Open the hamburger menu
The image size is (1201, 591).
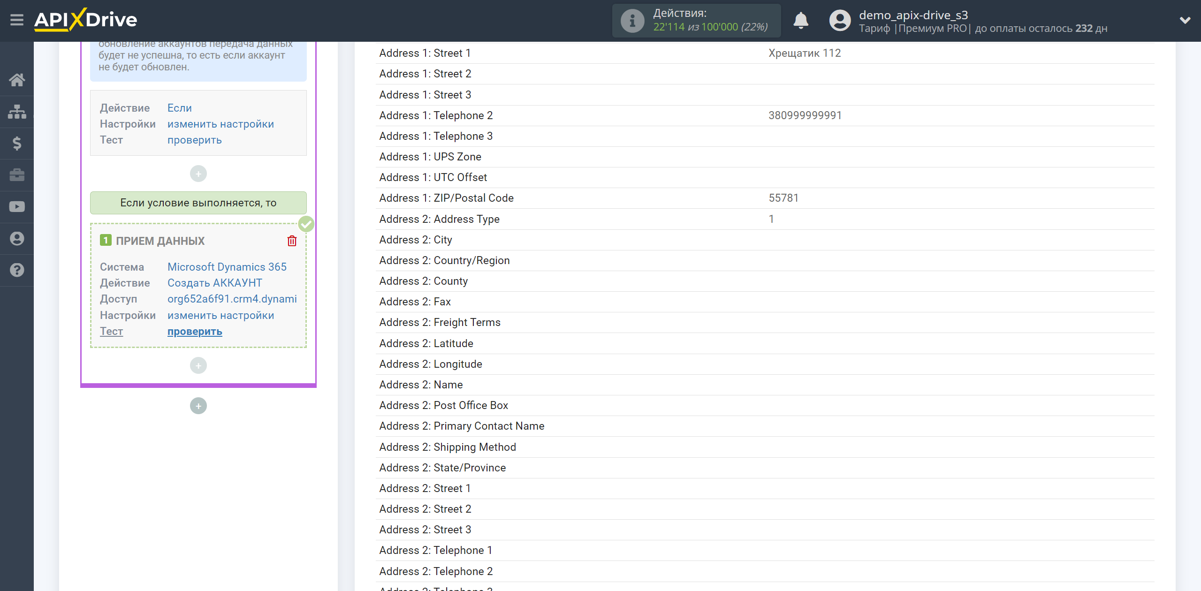[17, 20]
